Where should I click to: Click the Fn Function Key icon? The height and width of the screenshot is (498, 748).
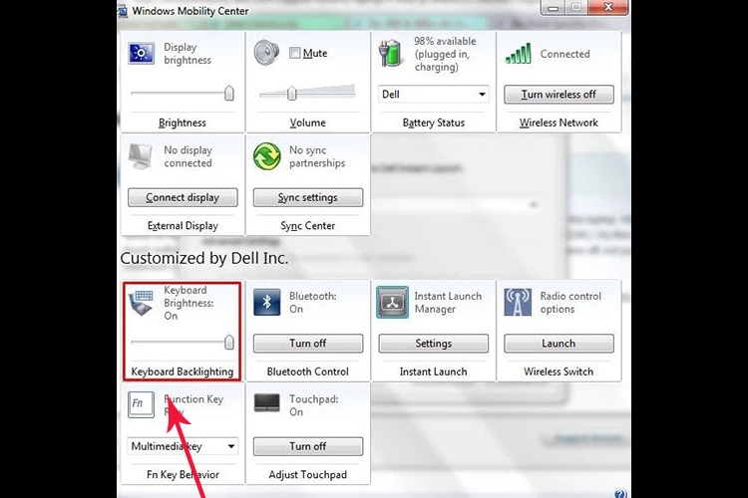pyautogui.click(x=141, y=404)
